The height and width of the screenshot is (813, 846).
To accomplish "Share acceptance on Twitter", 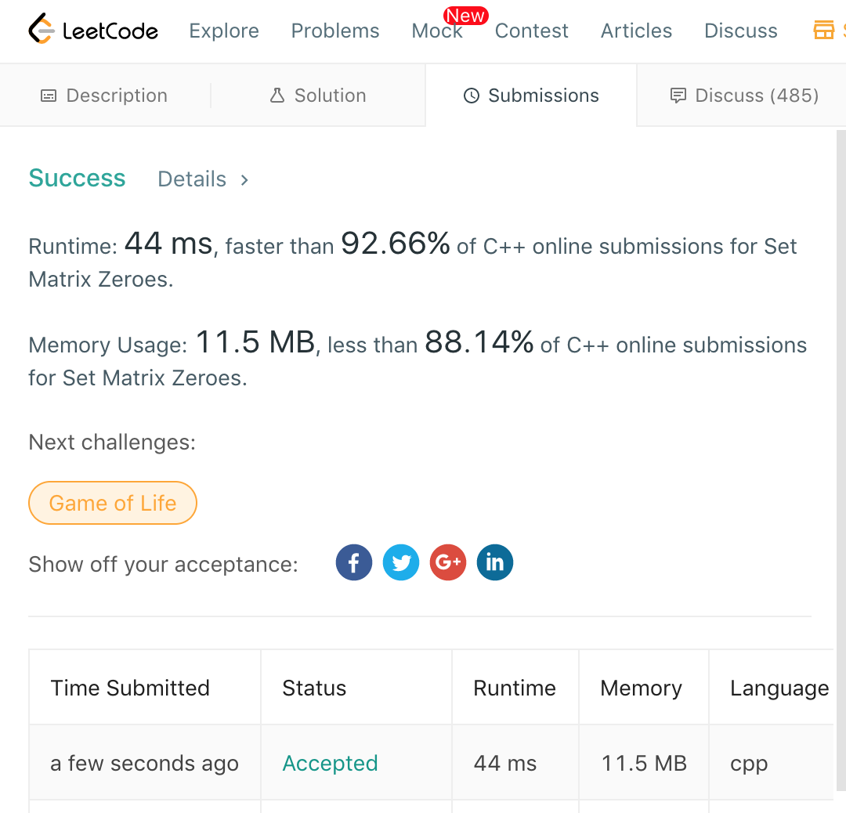I will tap(401, 562).
